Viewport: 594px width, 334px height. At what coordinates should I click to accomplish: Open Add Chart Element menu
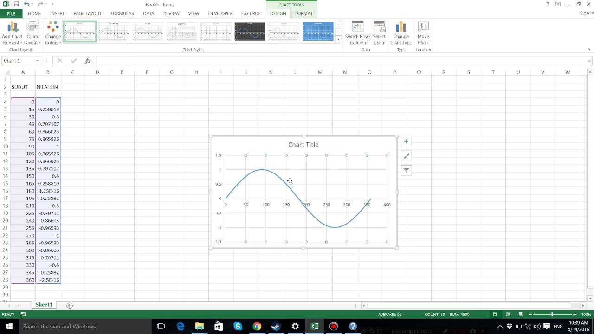pos(12,33)
